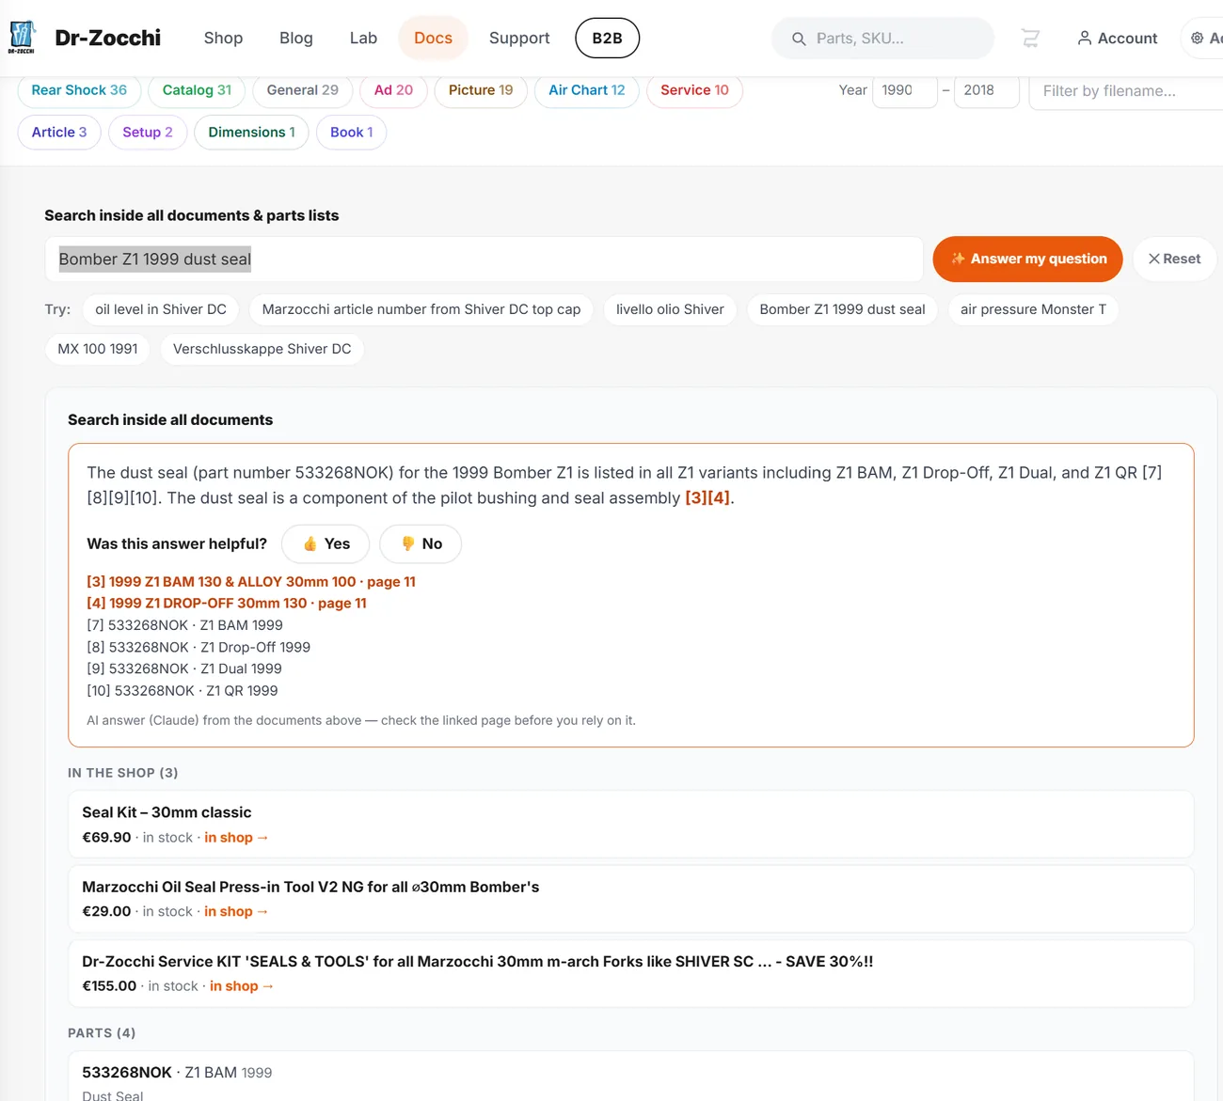This screenshot has height=1101, width=1223.
Task: Filter by Air Chart 12 tag
Action: pos(587,90)
